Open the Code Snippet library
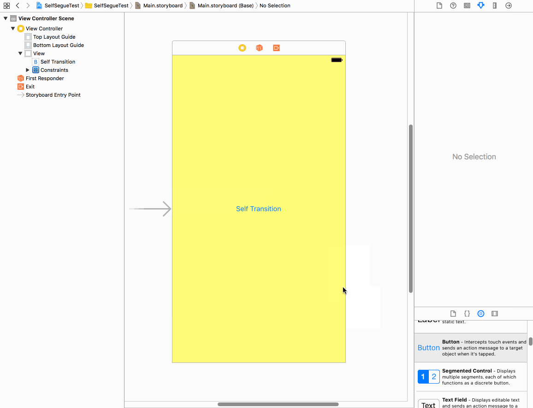 point(467,313)
